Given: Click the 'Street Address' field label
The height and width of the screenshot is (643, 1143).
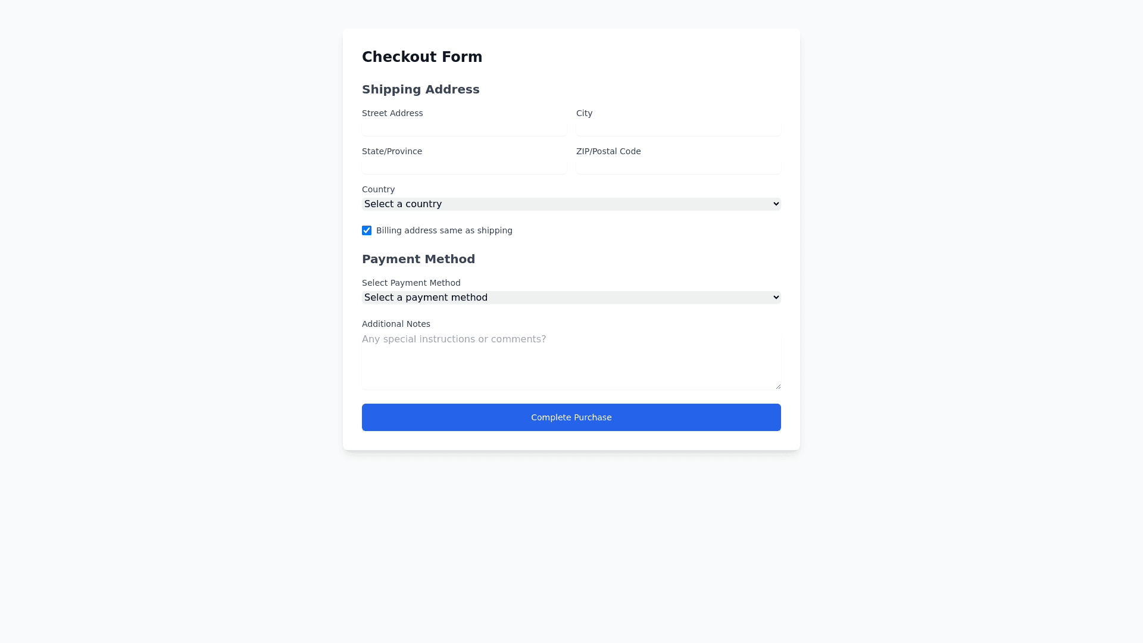Looking at the screenshot, I should (x=392, y=113).
